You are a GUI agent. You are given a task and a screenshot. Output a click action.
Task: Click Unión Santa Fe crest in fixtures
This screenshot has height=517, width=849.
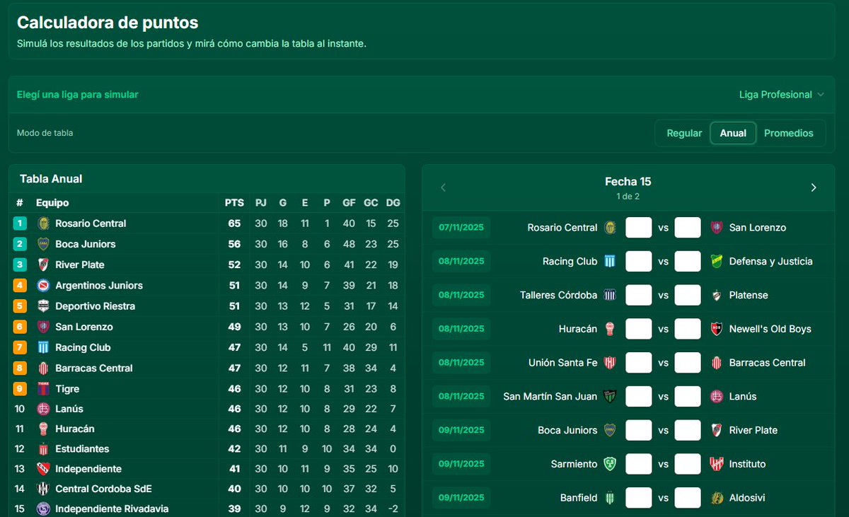[609, 363]
